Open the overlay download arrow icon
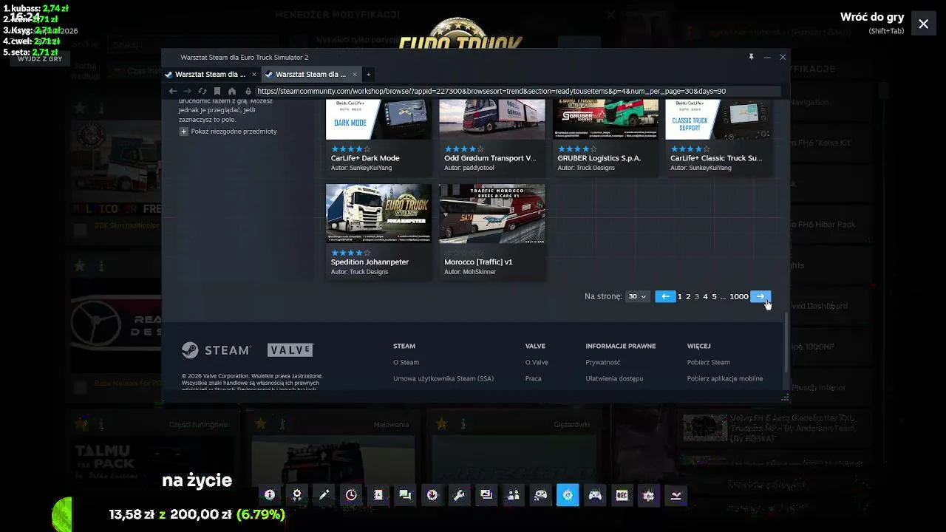Viewport: 946px width, 532px height. coord(676,495)
